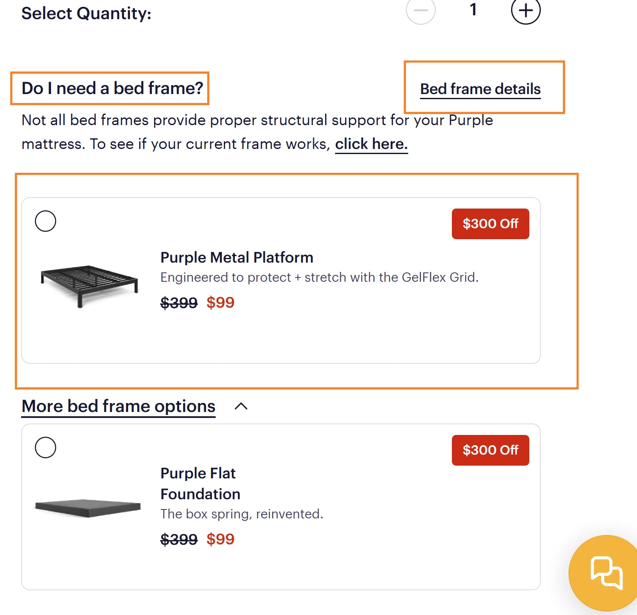The height and width of the screenshot is (615, 637).
Task: Select the Purple Flat Foundation radio button
Action: [x=46, y=447]
